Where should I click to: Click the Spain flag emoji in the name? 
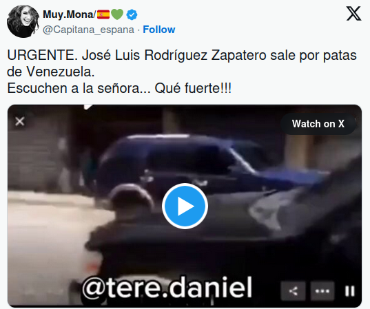point(103,14)
